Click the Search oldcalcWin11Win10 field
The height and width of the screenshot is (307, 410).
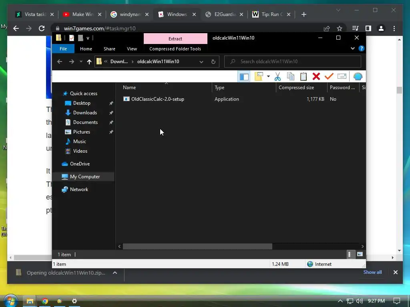(293, 62)
